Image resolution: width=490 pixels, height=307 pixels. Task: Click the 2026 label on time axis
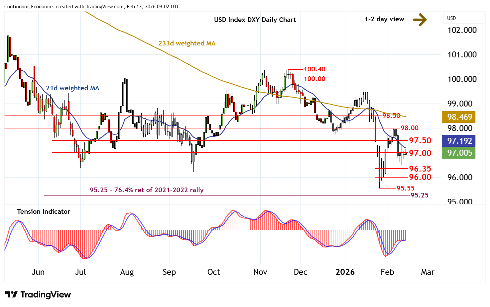345,272
